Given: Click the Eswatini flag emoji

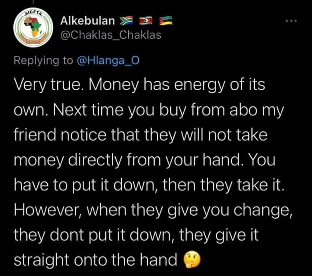Looking at the screenshot, I should [x=146, y=21].
